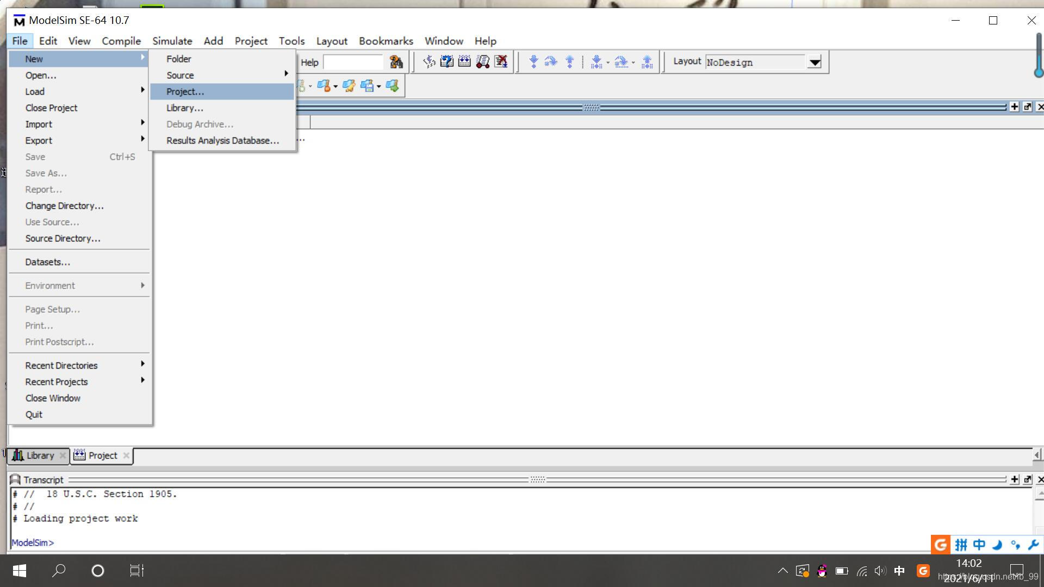Expand the Source submenu item
This screenshot has height=587, width=1044.
tap(180, 75)
